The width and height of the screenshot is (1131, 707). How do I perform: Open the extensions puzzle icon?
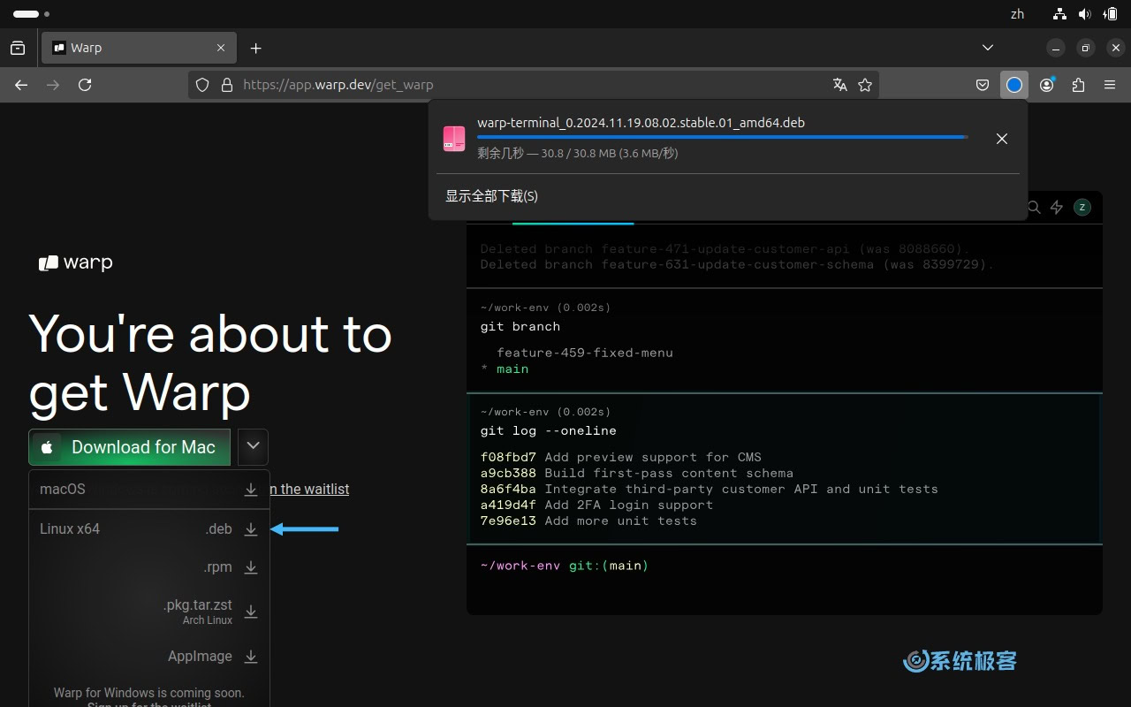point(1078,85)
